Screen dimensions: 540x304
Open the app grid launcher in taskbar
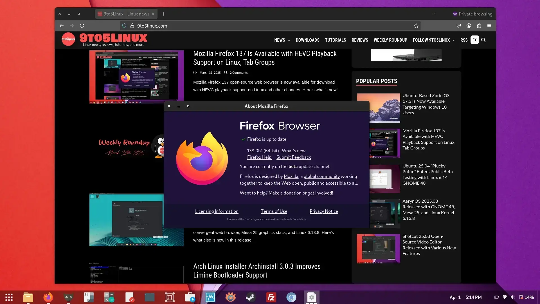tap(9, 297)
